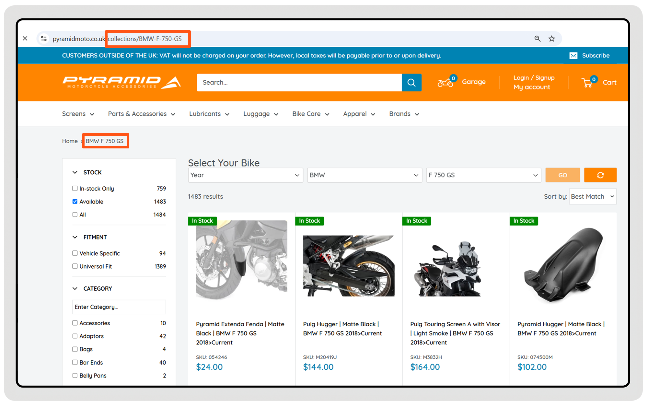Check the Bar Ends category checkbox
This screenshot has height=407, width=648.
click(x=75, y=362)
